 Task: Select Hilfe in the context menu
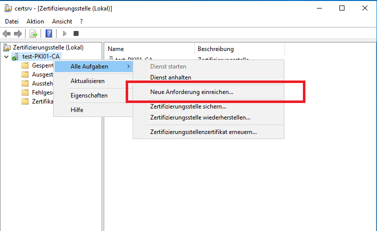(77, 110)
